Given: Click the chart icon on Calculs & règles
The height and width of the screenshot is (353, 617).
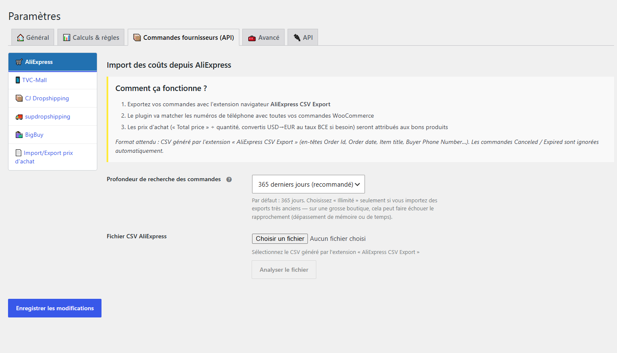Looking at the screenshot, I should (x=67, y=38).
